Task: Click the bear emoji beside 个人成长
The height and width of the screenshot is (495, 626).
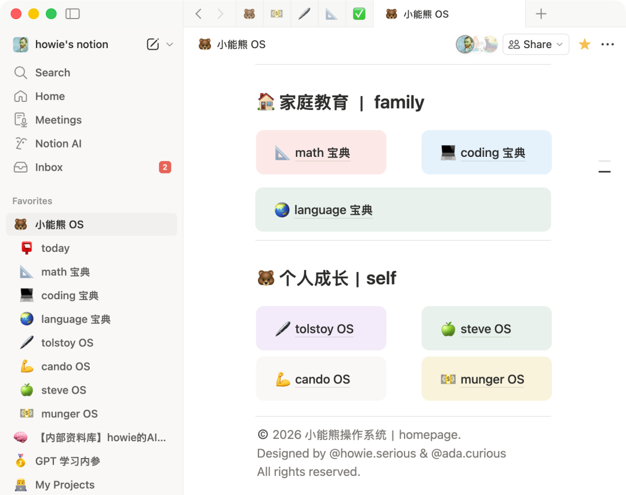Action: [x=266, y=278]
